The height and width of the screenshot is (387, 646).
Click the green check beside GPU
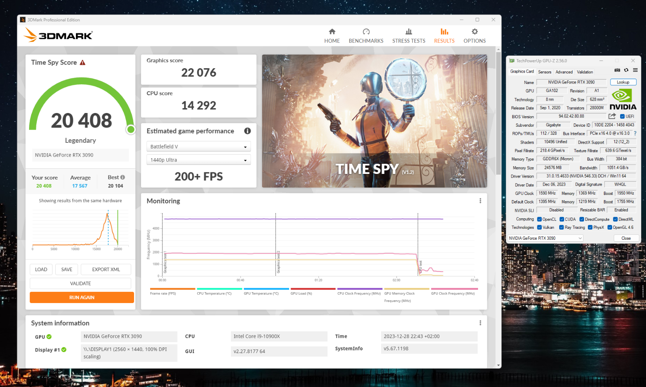(49, 337)
